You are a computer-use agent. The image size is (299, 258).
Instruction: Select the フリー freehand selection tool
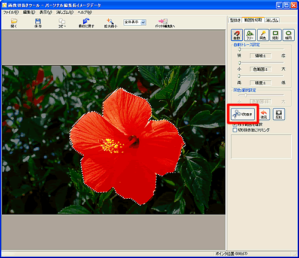(250, 35)
